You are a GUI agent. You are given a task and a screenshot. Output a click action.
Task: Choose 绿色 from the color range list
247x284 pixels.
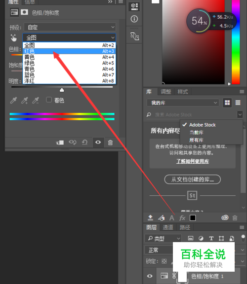(x=69, y=63)
